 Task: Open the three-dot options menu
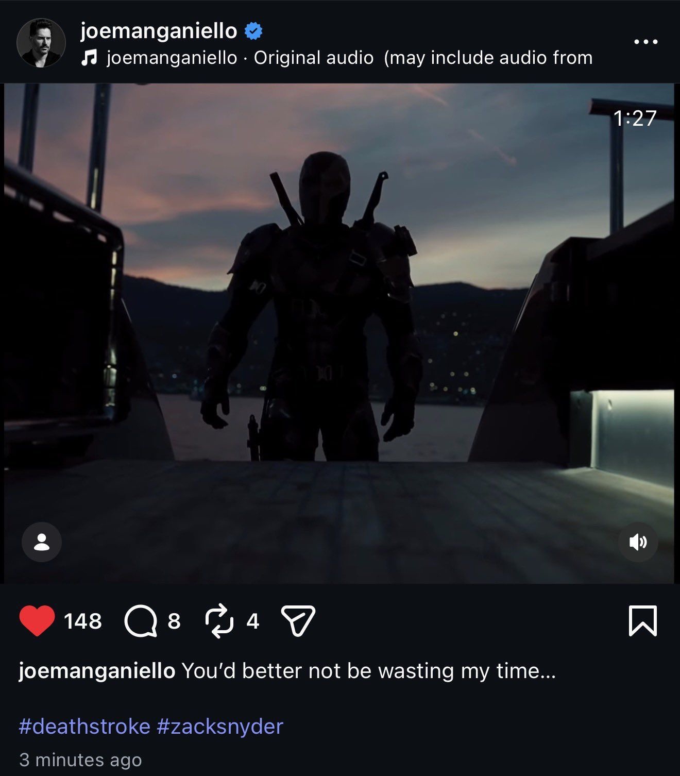click(646, 42)
